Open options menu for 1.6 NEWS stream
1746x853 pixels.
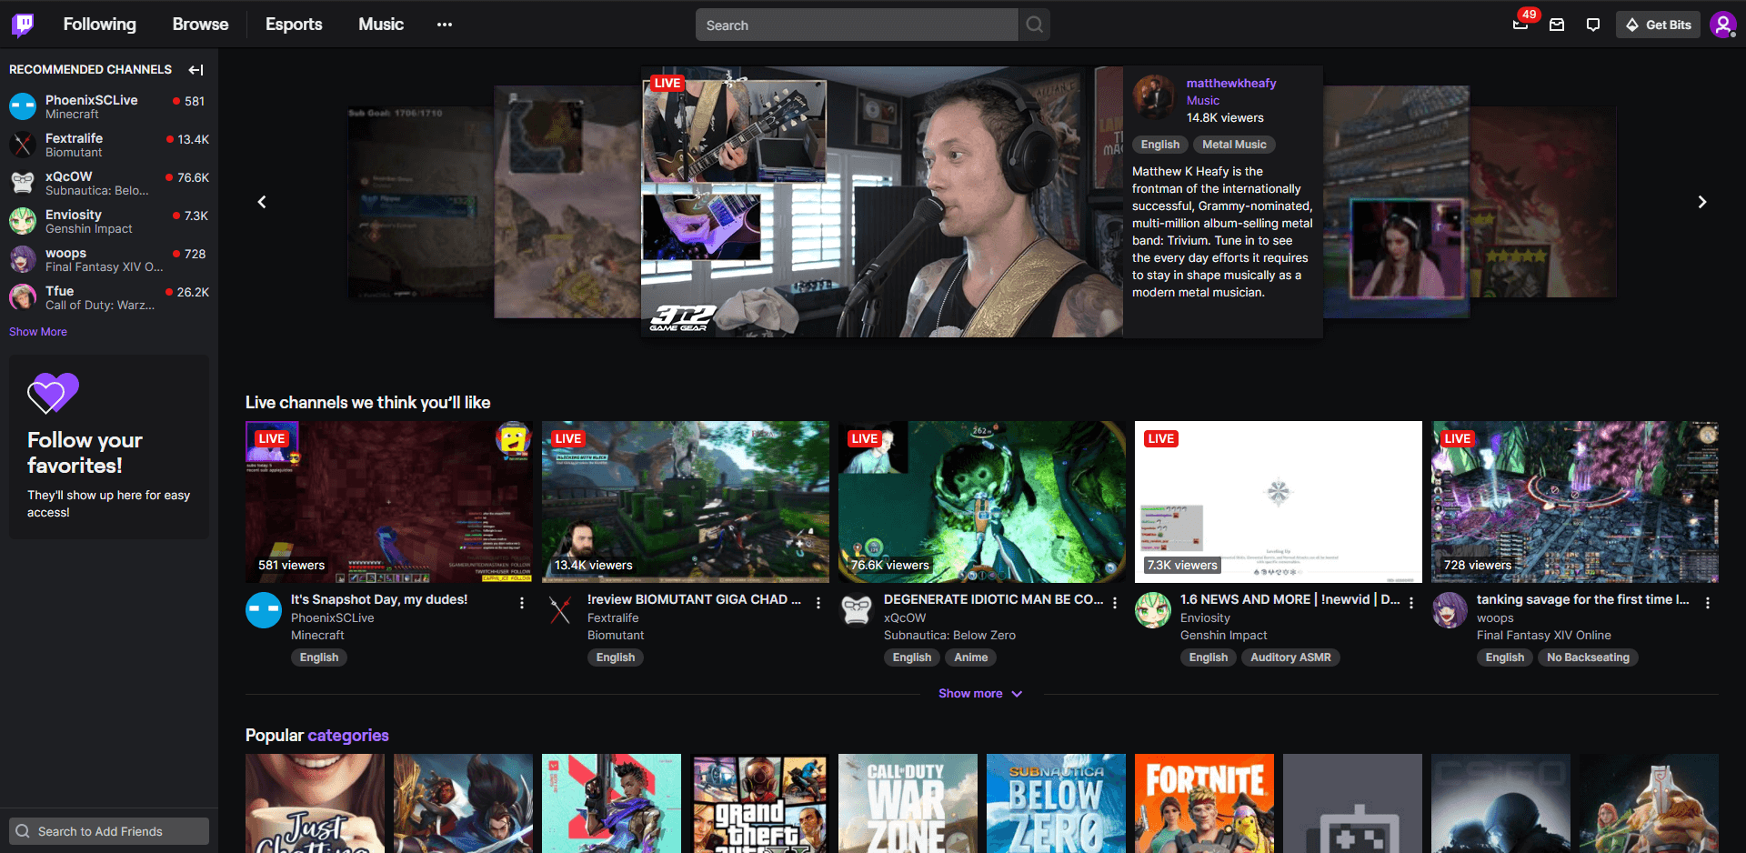(1411, 603)
